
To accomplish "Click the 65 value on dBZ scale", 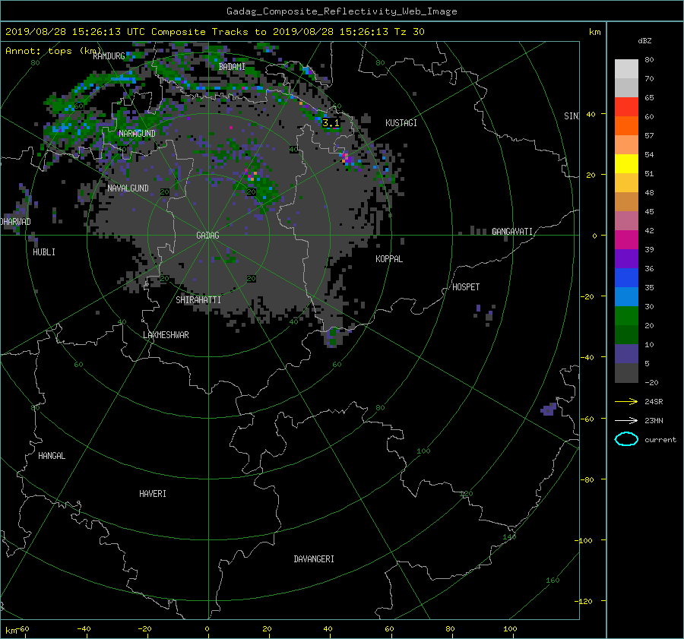I will point(649,98).
